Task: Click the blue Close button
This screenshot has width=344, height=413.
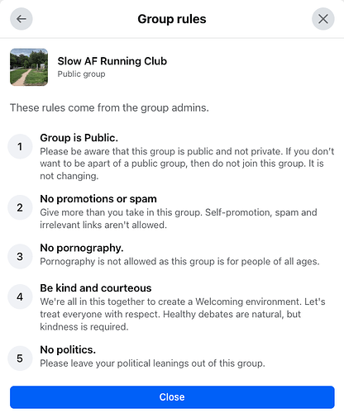Action: point(172,397)
